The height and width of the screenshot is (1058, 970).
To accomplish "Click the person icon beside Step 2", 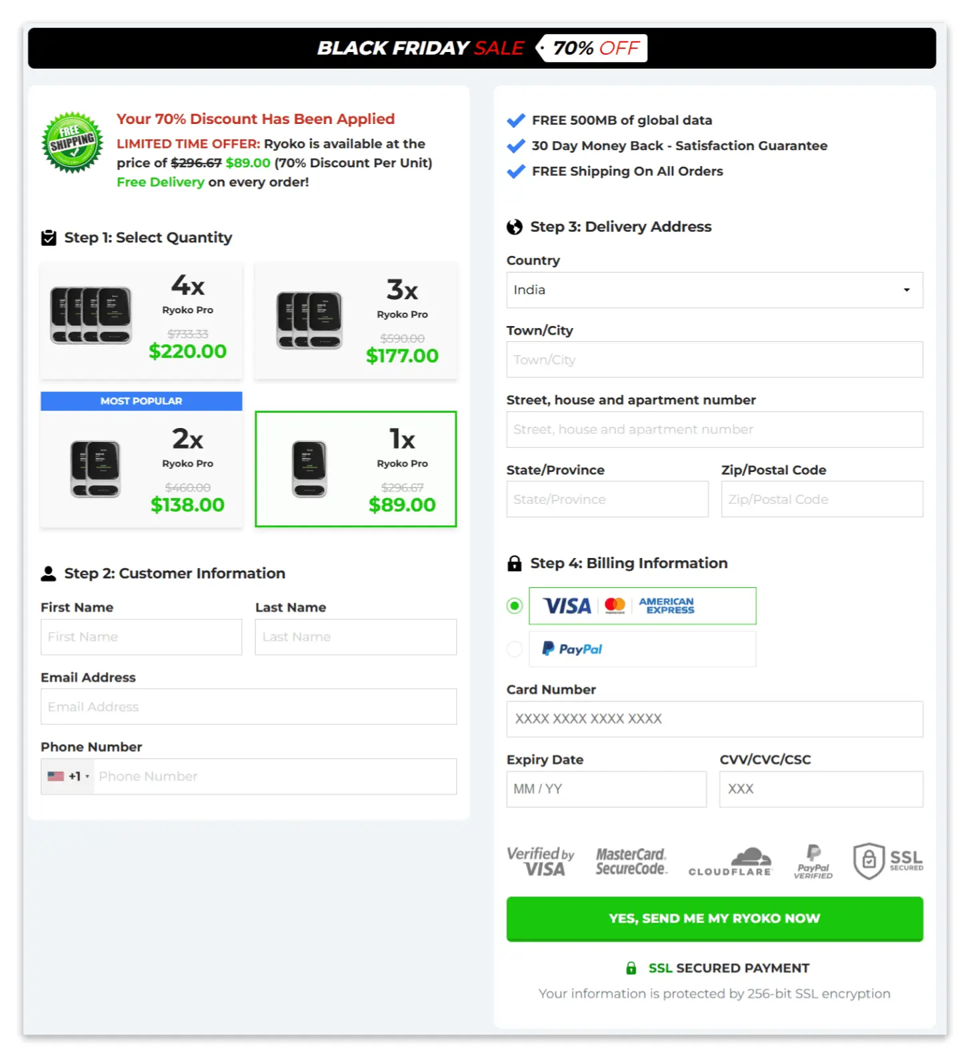I will (x=49, y=573).
